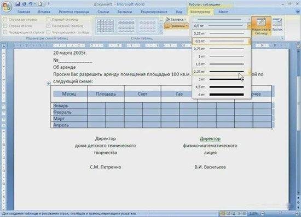301x217 pixels.
Task: Select the second table style thumbnail
Action: [126, 26]
